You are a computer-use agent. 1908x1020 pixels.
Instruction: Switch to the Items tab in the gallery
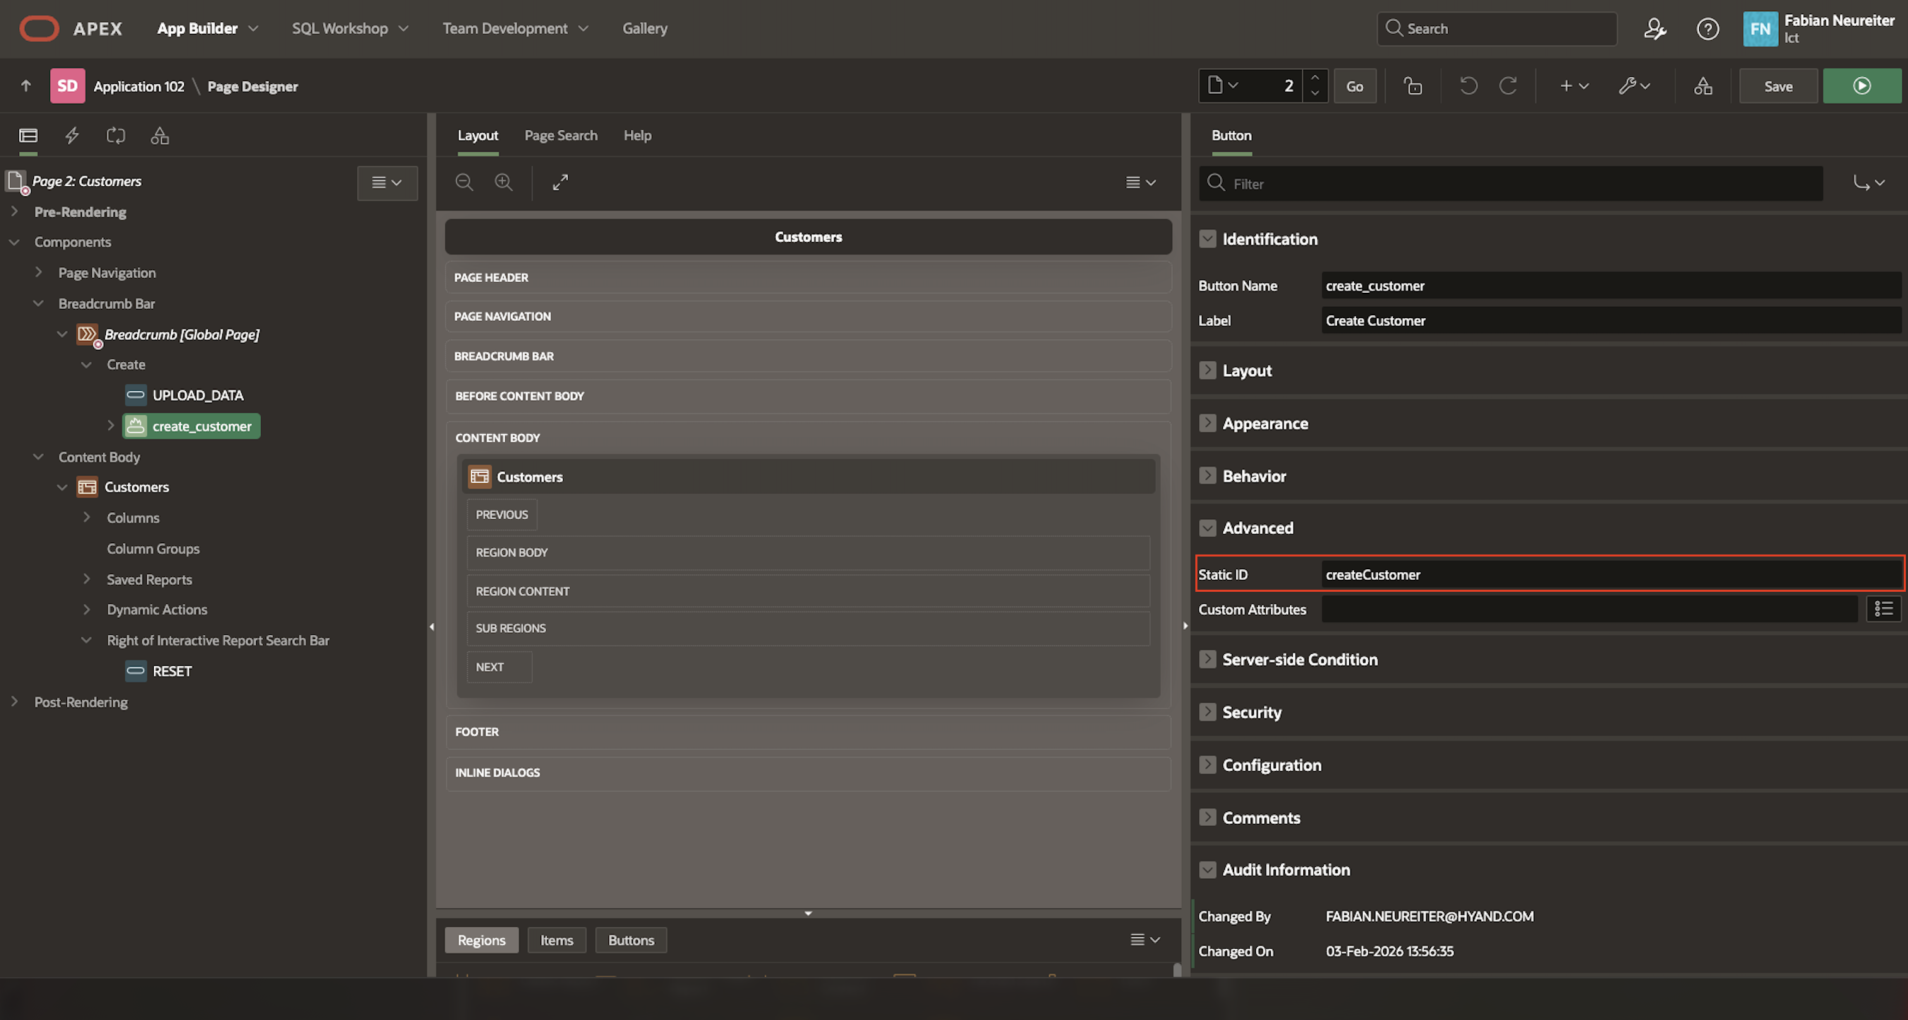(556, 940)
